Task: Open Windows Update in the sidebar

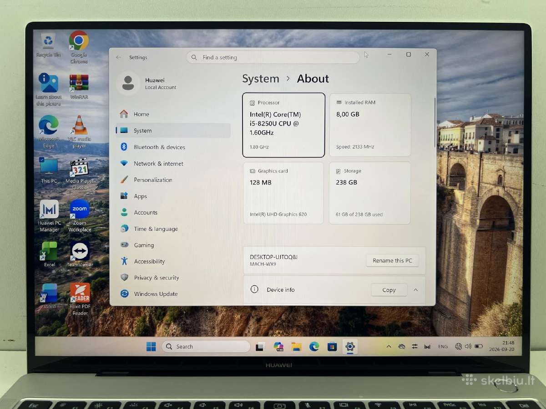Action: pyautogui.click(x=173, y=294)
